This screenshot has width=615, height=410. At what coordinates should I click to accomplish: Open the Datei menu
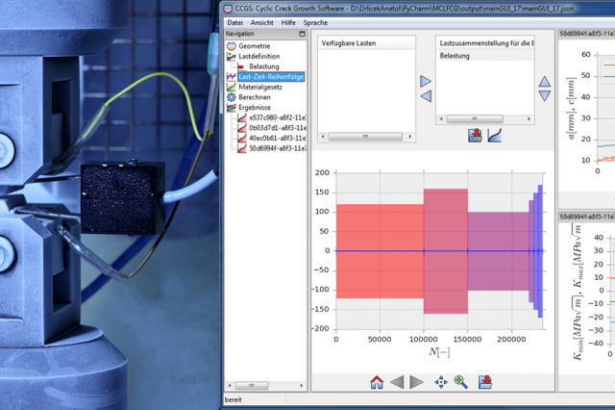point(234,21)
